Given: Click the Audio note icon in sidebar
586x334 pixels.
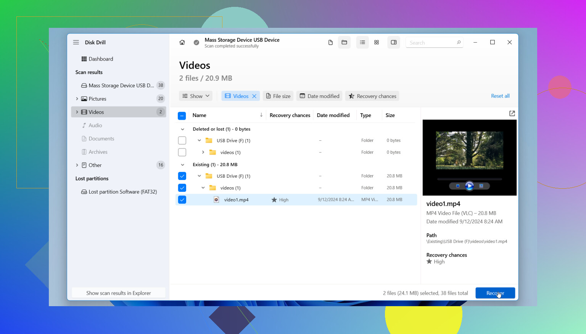Looking at the screenshot, I should pos(84,125).
